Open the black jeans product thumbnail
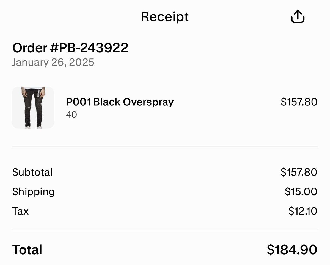This screenshot has width=330, height=265. tap(33, 108)
